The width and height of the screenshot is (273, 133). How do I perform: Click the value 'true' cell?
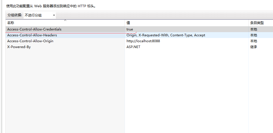(130, 29)
